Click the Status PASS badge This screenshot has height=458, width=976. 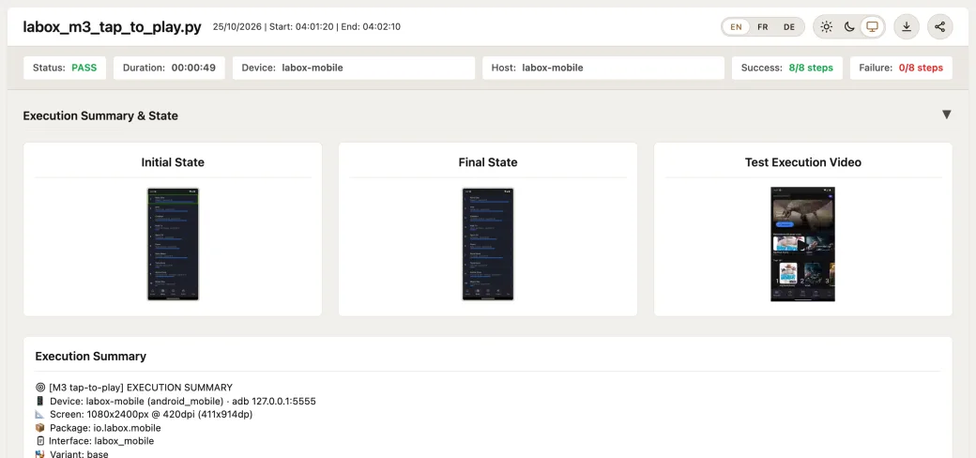tap(65, 68)
